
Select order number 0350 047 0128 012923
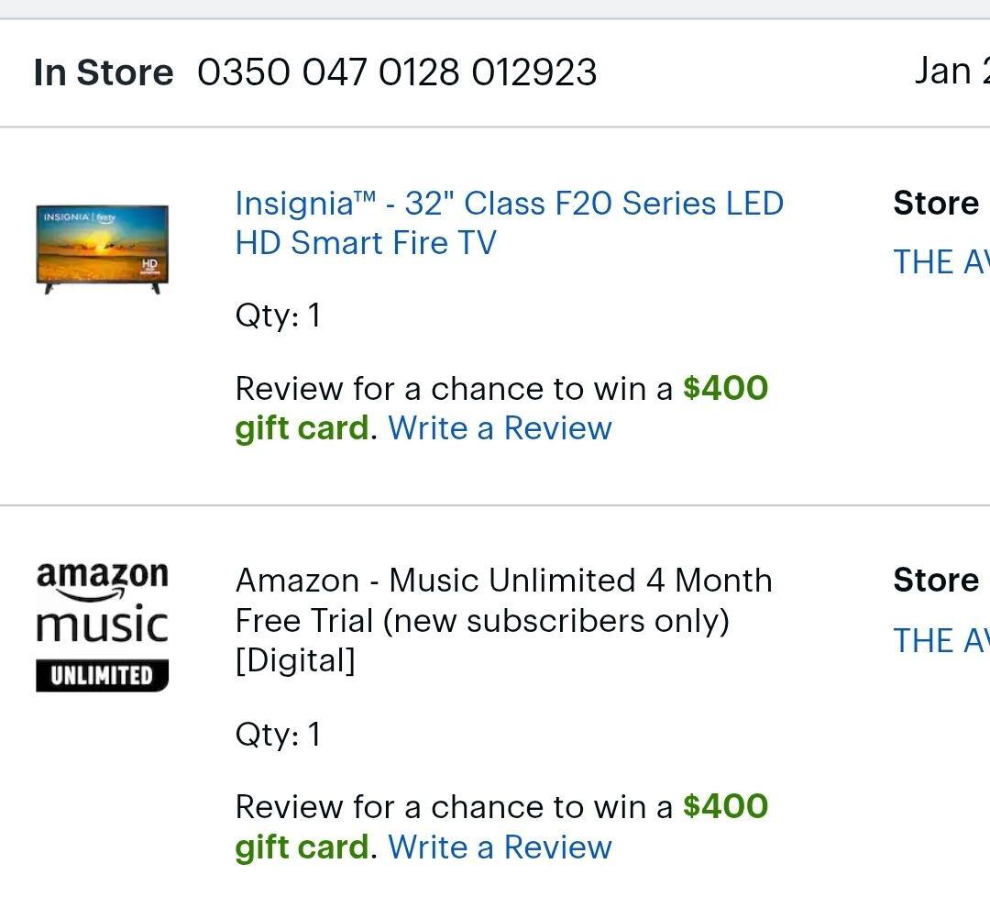click(x=397, y=72)
